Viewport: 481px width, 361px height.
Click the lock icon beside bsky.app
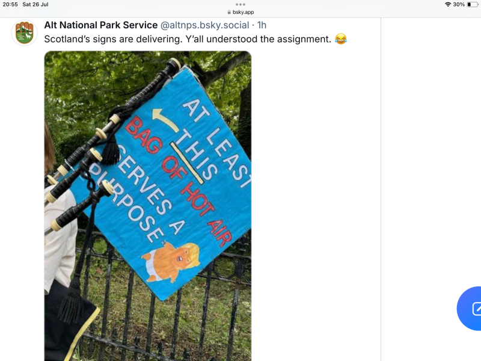[229, 12]
